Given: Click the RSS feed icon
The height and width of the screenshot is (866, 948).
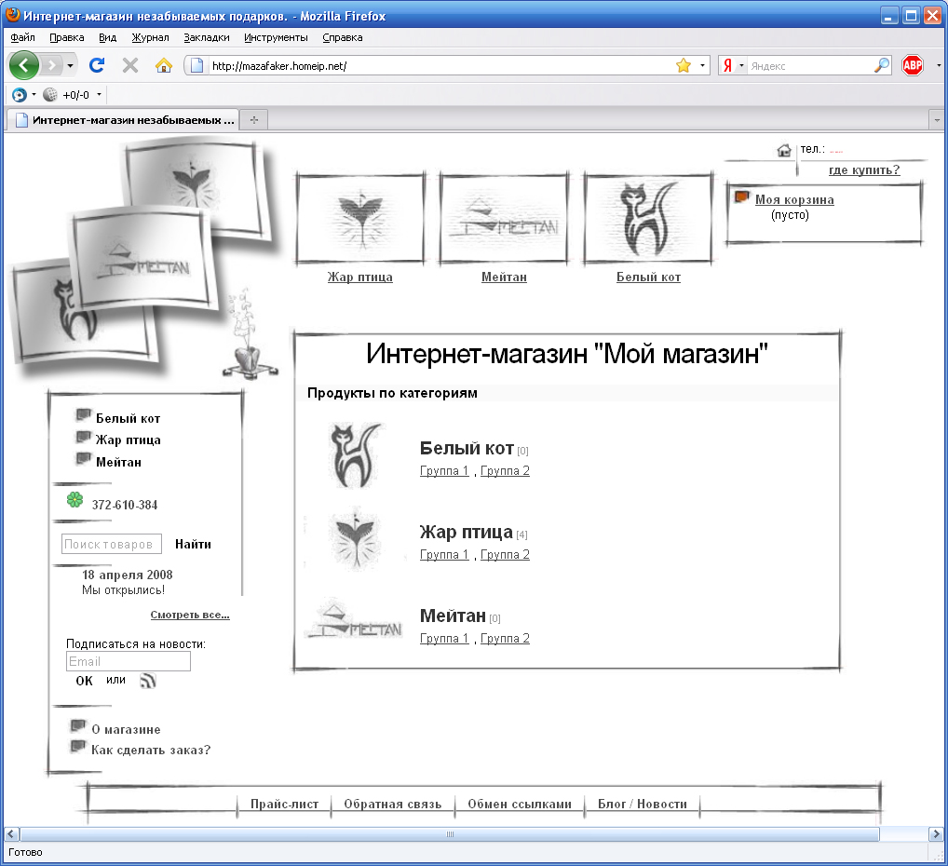Looking at the screenshot, I should tap(148, 681).
